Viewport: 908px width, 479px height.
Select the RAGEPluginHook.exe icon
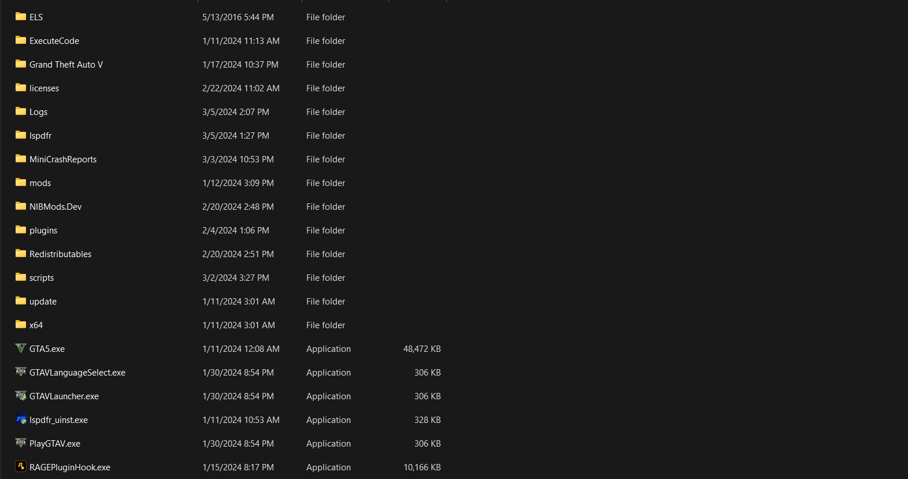tap(21, 467)
